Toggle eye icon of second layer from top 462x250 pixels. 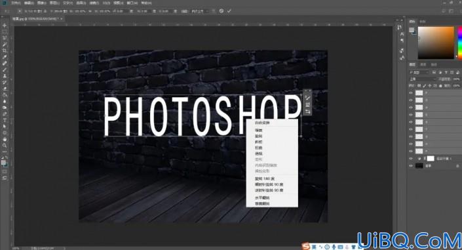411,100
